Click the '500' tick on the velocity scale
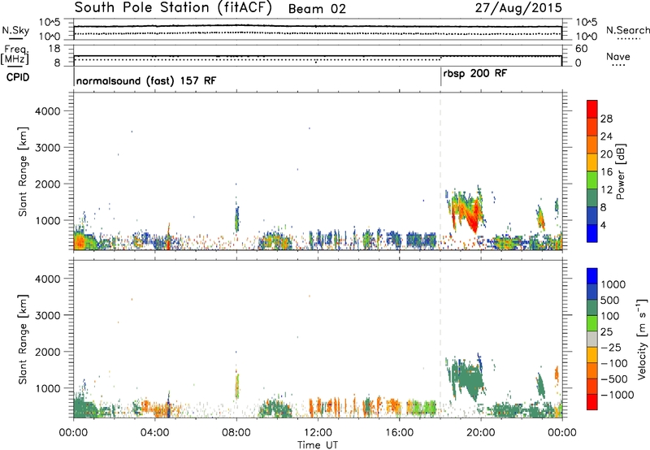 click(610, 301)
